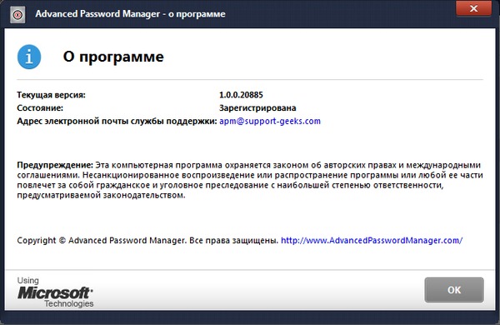
Task: Open the AdvancedPasswordManager.com website link
Action: pyautogui.click(x=372, y=240)
